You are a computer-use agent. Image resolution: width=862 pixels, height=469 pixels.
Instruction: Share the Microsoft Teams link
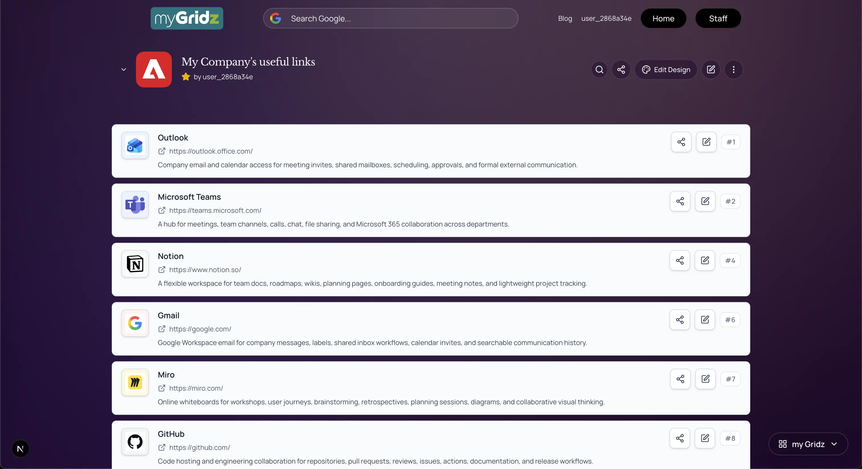(680, 201)
